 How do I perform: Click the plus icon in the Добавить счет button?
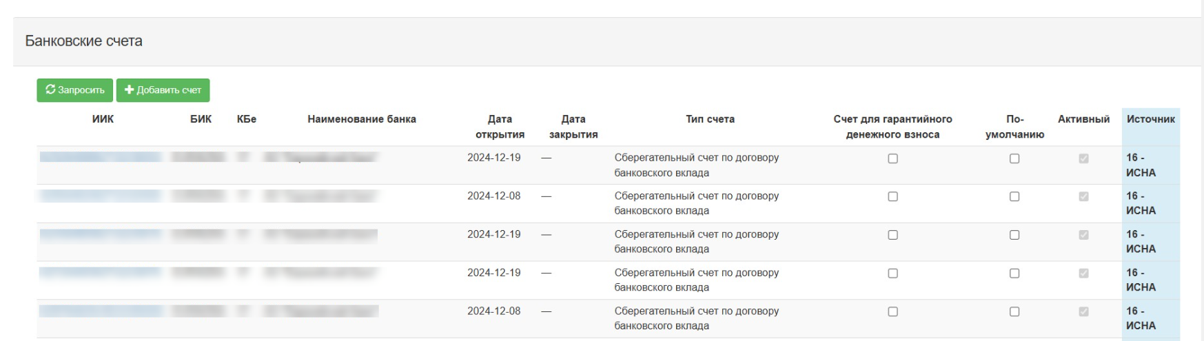129,90
